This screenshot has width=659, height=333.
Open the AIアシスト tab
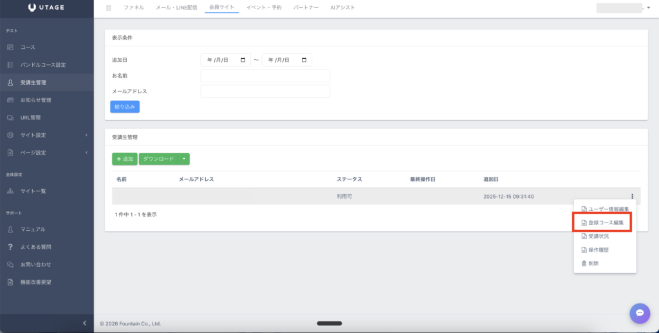(x=342, y=8)
